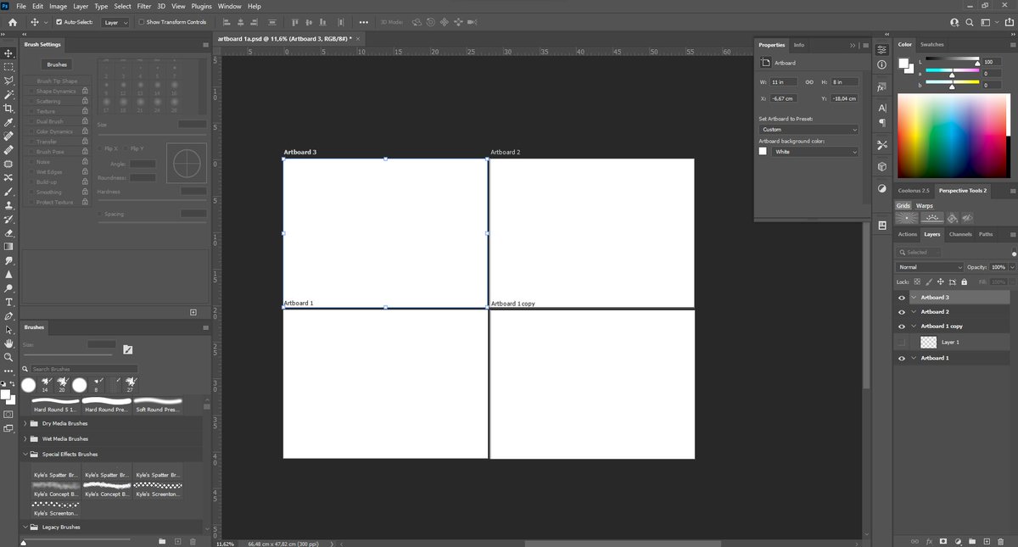Enable the Shape Dynamics checkbox
The height and width of the screenshot is (547, 1018).
(31, 91)
